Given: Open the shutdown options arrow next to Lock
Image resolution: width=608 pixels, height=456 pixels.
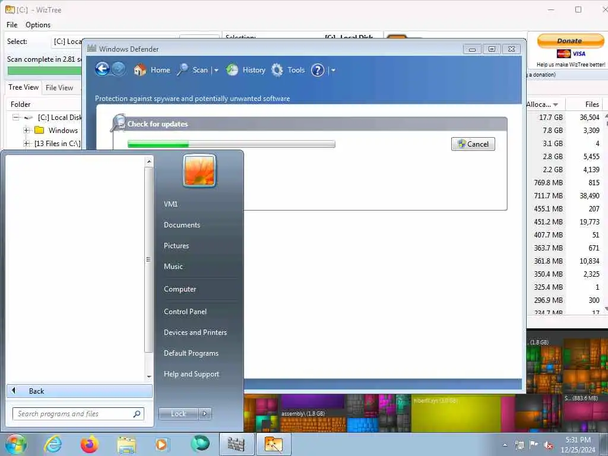Looking at the screenshot, I should (205, 414).
